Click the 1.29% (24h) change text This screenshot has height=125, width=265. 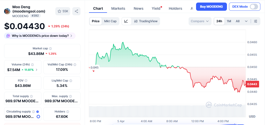click(60, 26)
